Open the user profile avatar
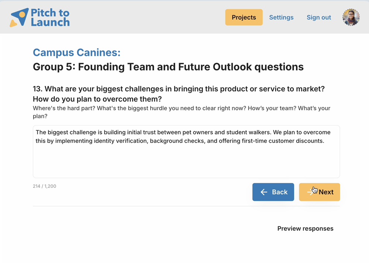The image size is (369, 263). click(351, 17)
